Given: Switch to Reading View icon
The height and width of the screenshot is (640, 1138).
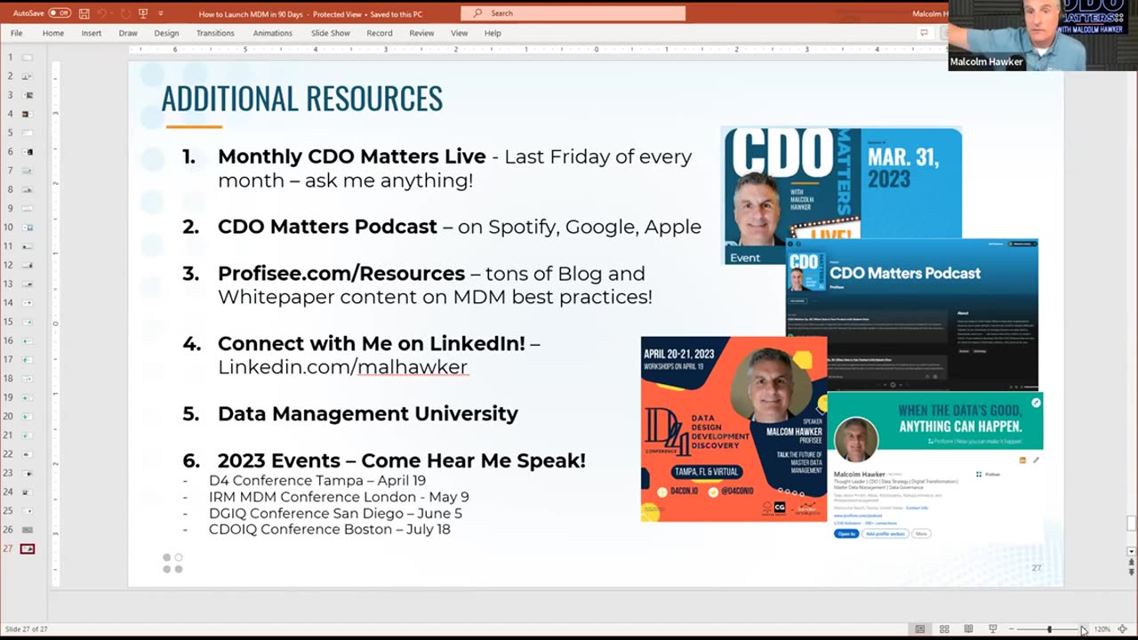Looking at the screenshot, I should point(968,628).
